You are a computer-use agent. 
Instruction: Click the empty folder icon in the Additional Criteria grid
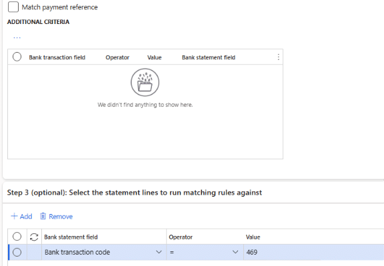[x=145, y=82]
